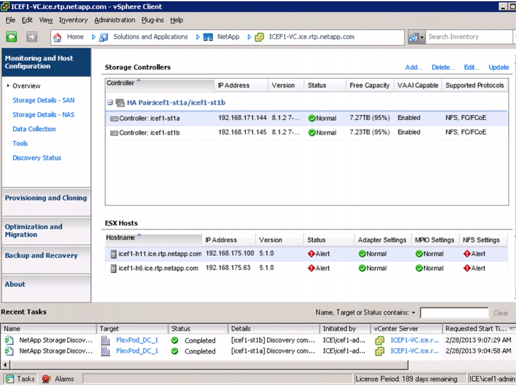
Task: Sort controllers by Free Capacity column
Action: [x=370, y=85]
